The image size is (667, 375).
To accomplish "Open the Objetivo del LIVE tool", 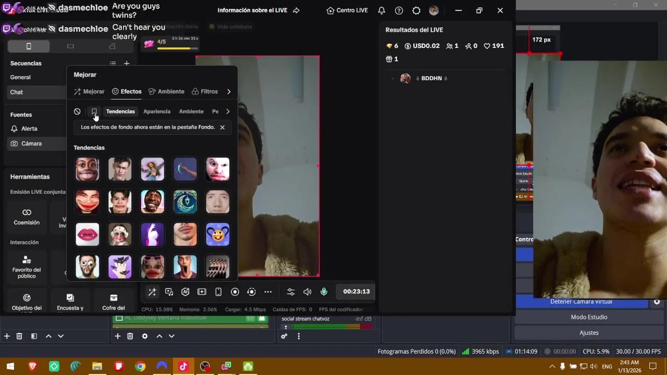I will (27, 302).
